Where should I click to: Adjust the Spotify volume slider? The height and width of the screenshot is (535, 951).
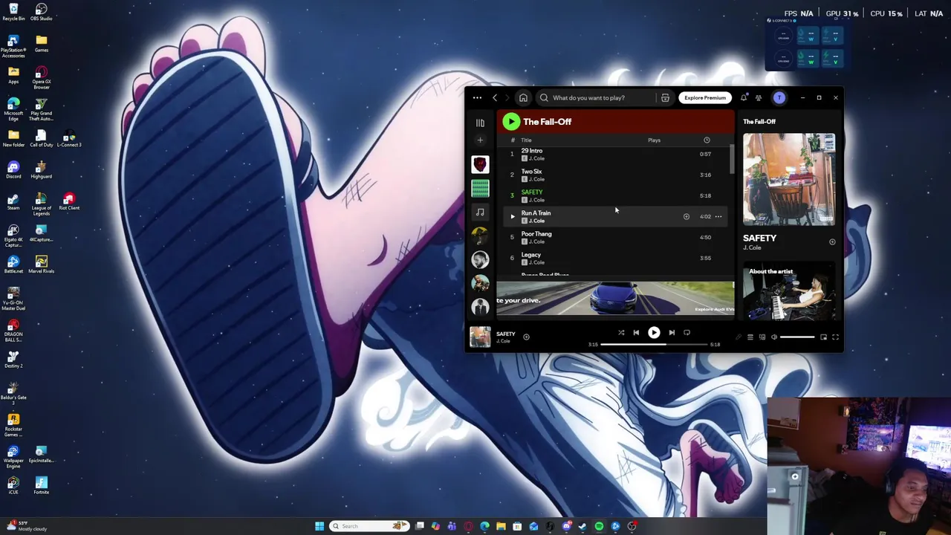click(797, 337)
